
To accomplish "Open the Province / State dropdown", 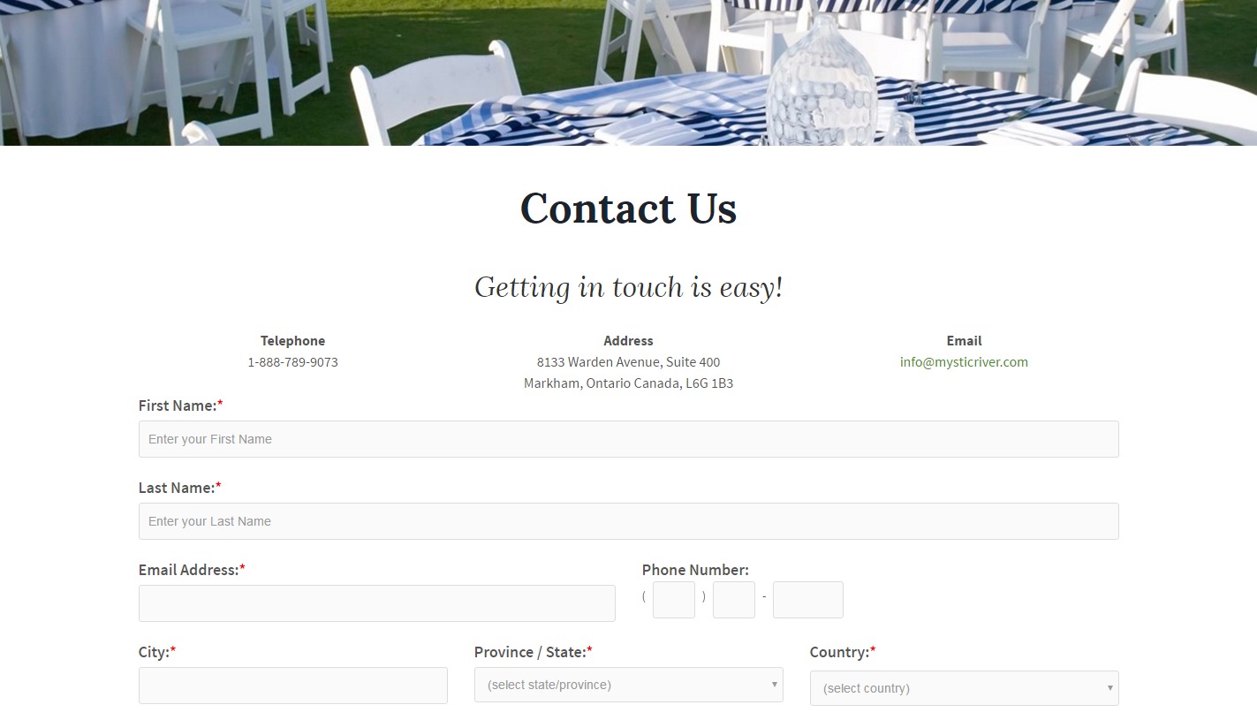I will pos(628,685).
